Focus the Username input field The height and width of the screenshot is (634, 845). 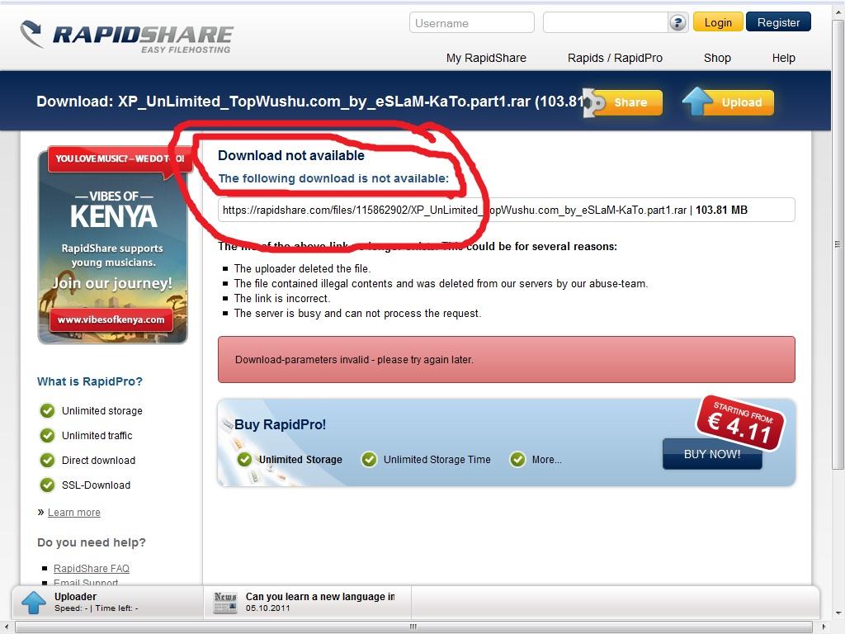tap(471, 22)
